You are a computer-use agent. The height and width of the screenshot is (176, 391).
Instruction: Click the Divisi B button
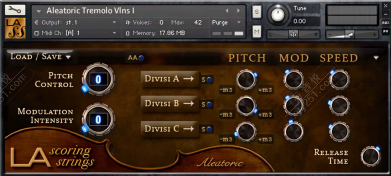[170, 104]
